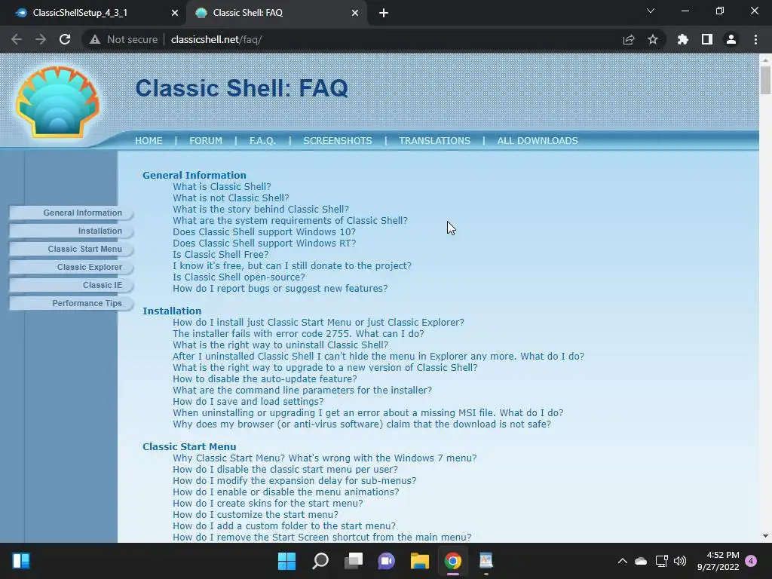Open ALL DOWNLOADS in the site navigation
The width and height of the screenshot is (772, 579).
click(538, 141)
